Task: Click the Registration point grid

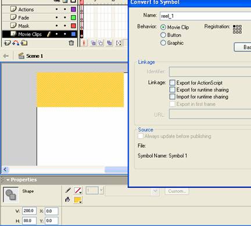Action: click(x=237, y=29)
